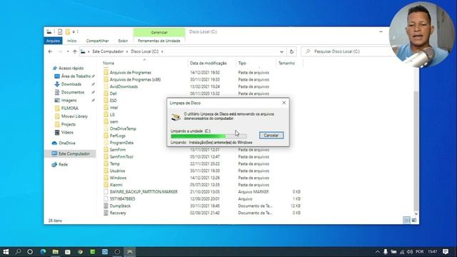Select the Windows folder icon
This screenshot has width=457, height=257.
tap(106, 178)
